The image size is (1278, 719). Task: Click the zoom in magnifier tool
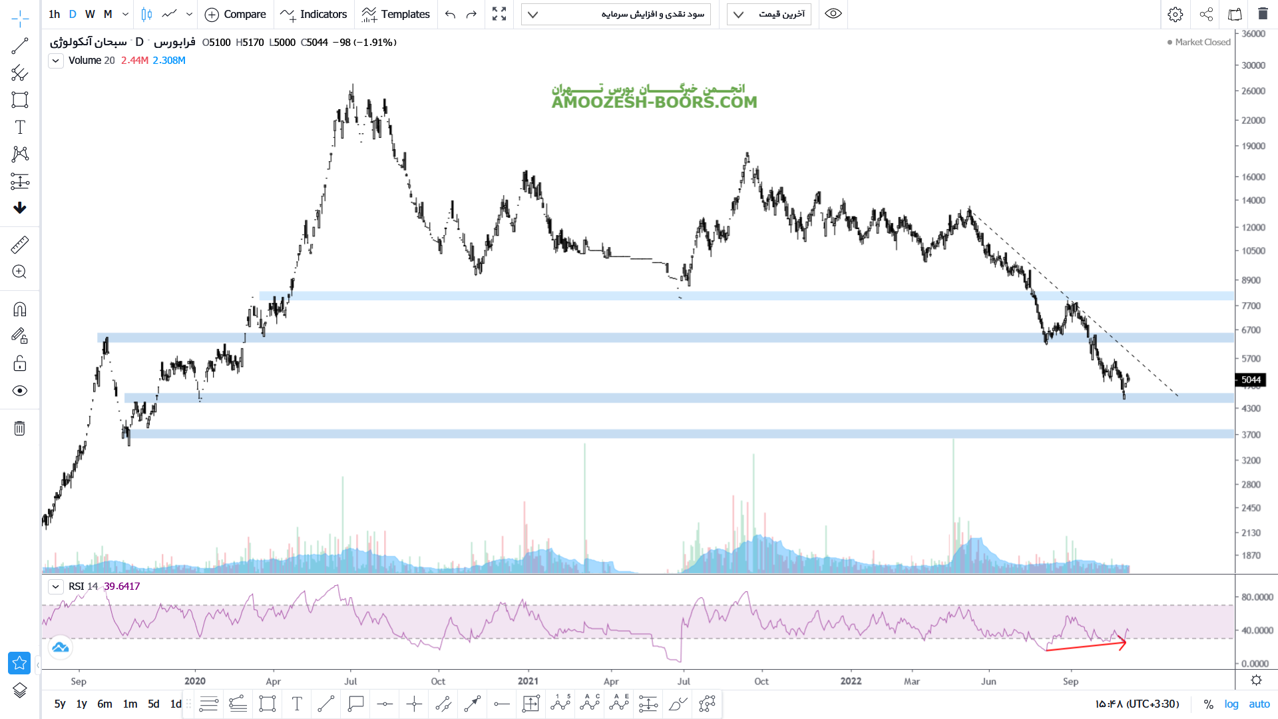[x=20, y=272]
